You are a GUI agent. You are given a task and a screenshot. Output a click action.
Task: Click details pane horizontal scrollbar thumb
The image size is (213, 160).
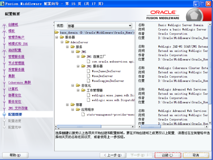[x=151, y=127]
